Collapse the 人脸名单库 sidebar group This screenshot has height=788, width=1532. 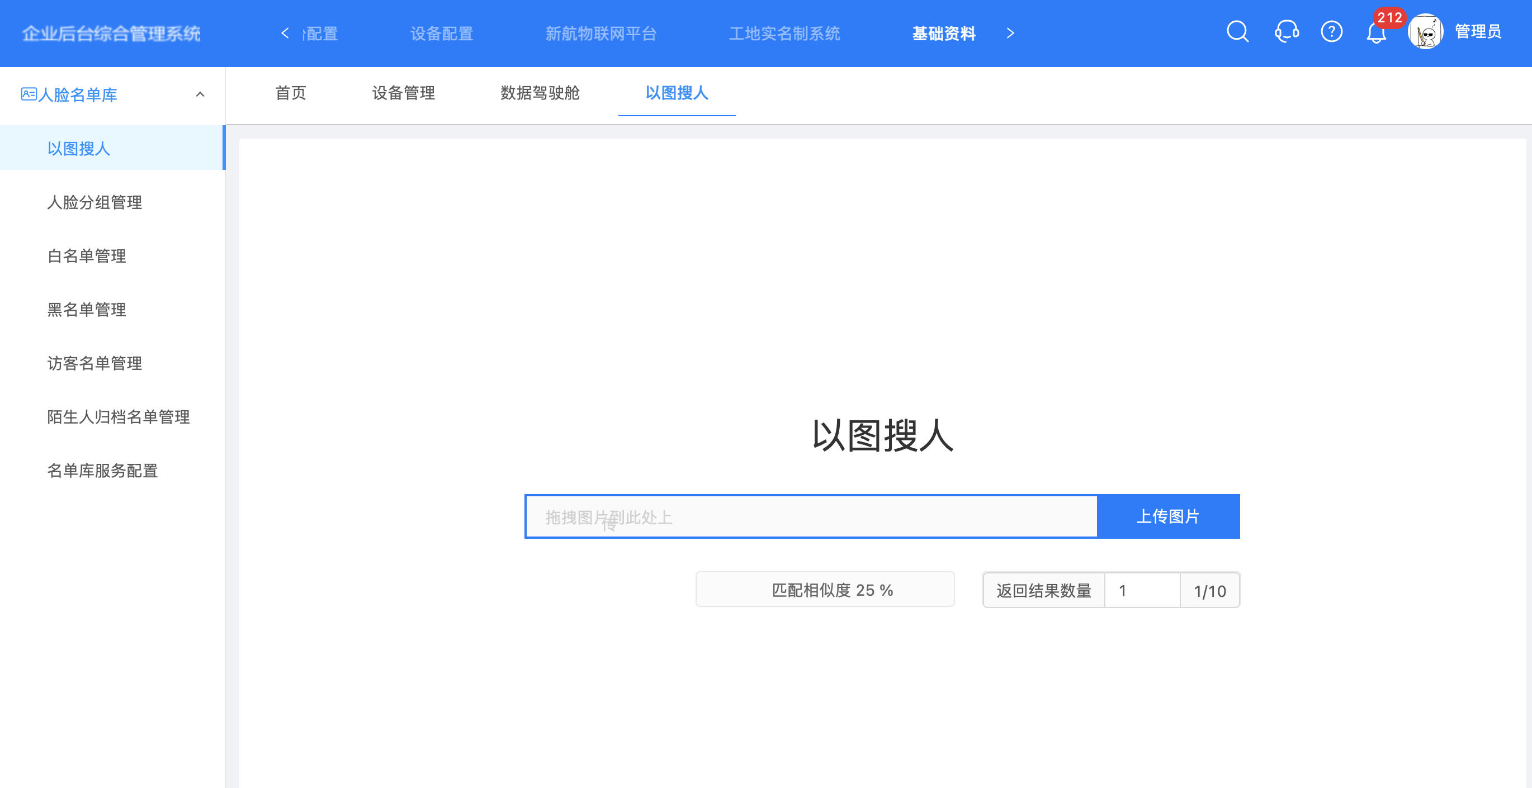coord(200,94)
